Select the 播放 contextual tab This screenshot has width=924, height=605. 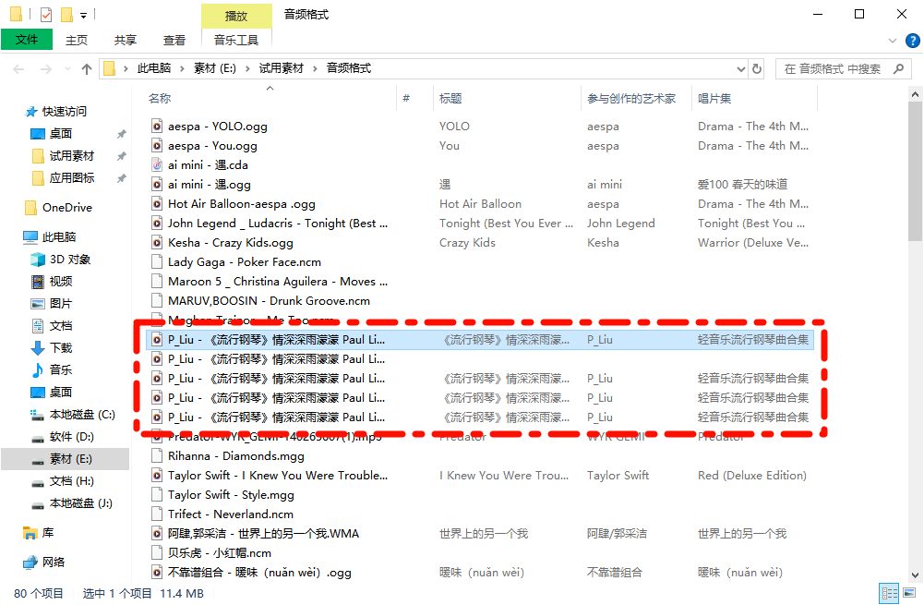coord(236,16)
